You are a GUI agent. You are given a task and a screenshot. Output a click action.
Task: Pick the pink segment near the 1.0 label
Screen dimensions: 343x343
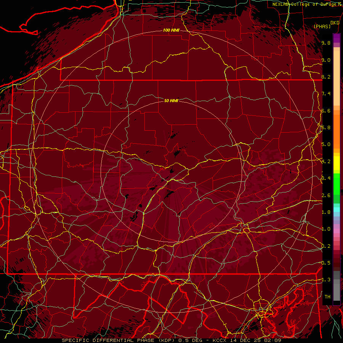337,231
